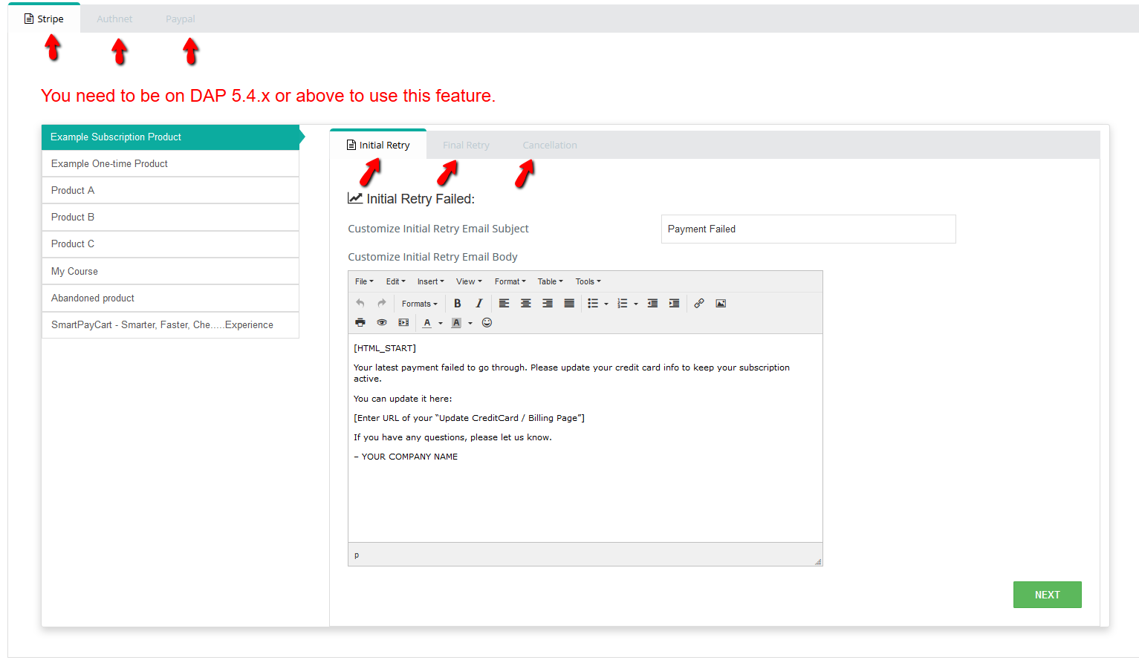
Task: Toggle bold formatting in the editor
Action: pos(458,304)
